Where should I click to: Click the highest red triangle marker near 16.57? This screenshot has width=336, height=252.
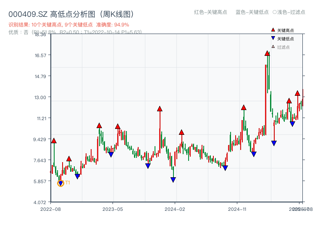(266, 53)
